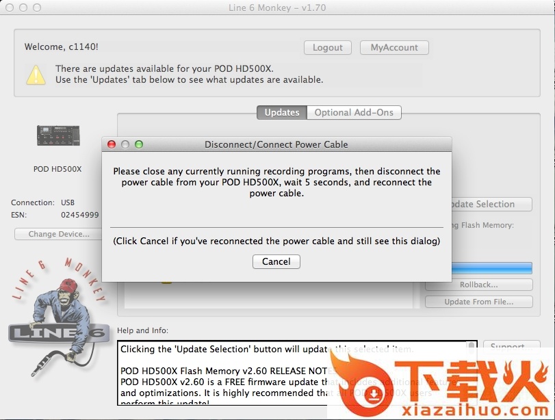This screenshot has height=420, width=555.
Task: Open the Optional Add-Ons tab
Action: click(x=353, y=112)
